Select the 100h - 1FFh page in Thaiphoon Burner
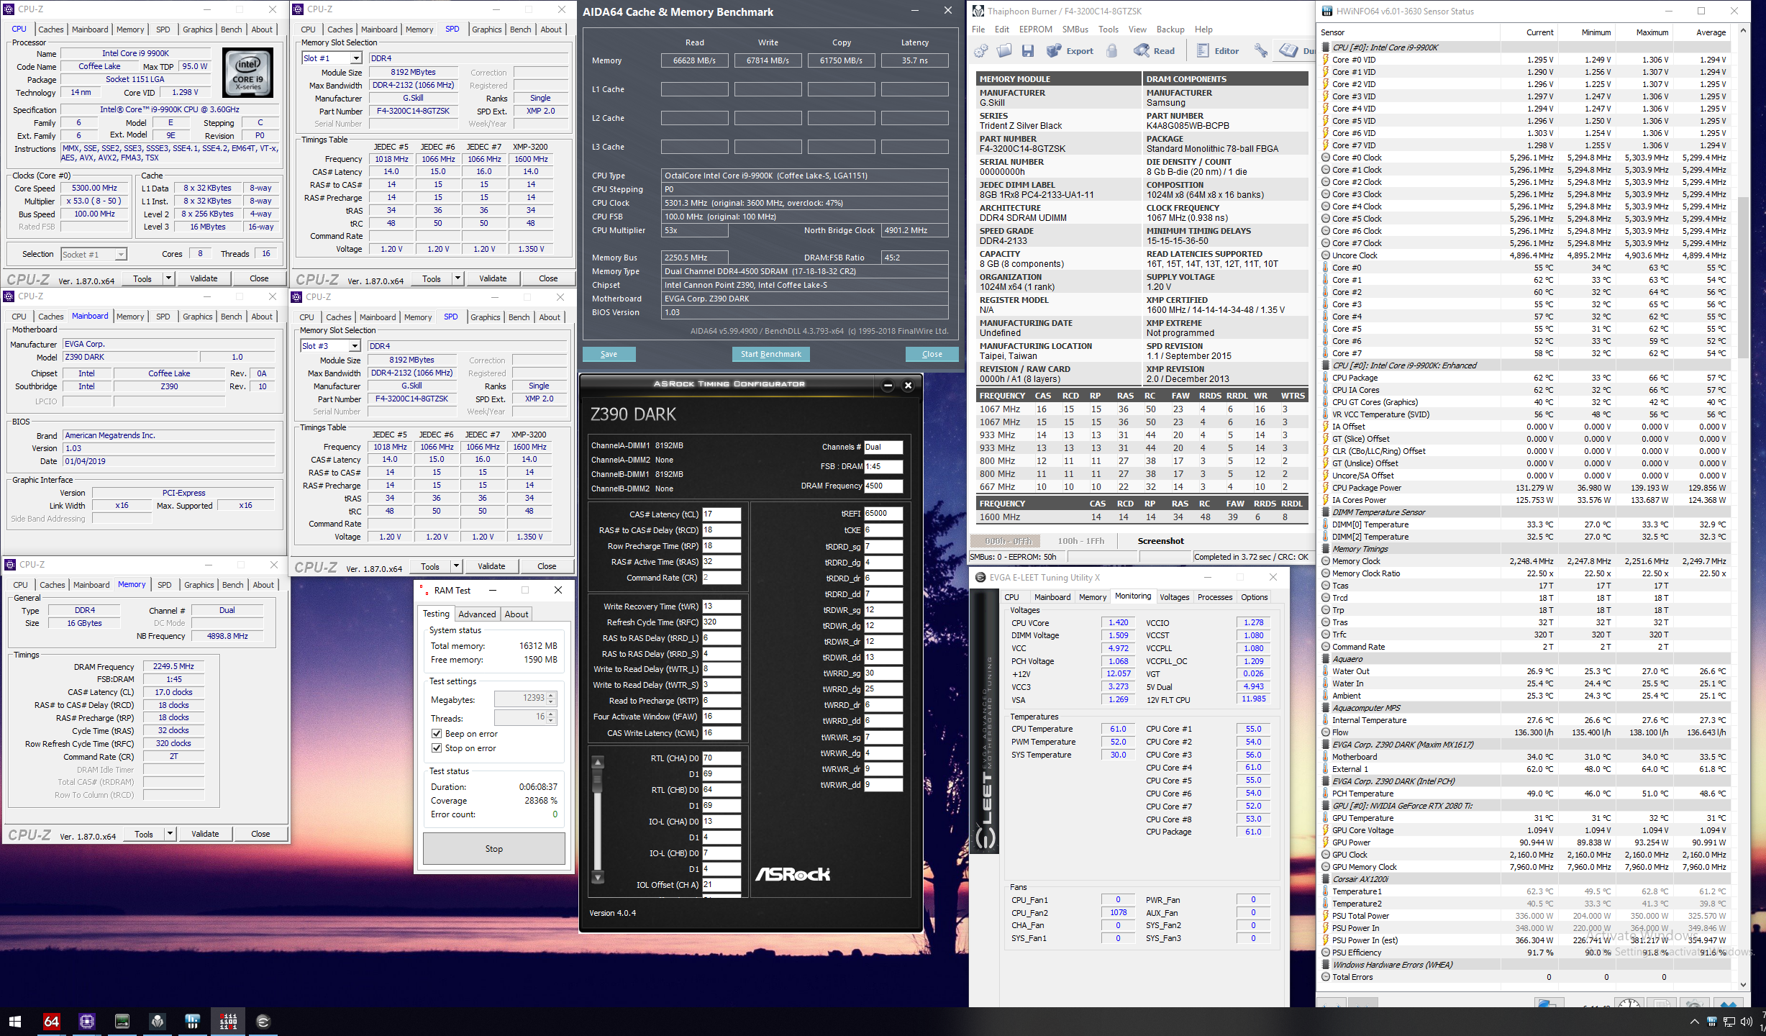This screenshot has width=1766, height=1036. click(1080, 541)
